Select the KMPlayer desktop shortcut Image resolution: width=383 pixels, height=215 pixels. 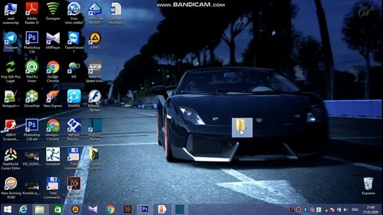click(x=53, y=41)
